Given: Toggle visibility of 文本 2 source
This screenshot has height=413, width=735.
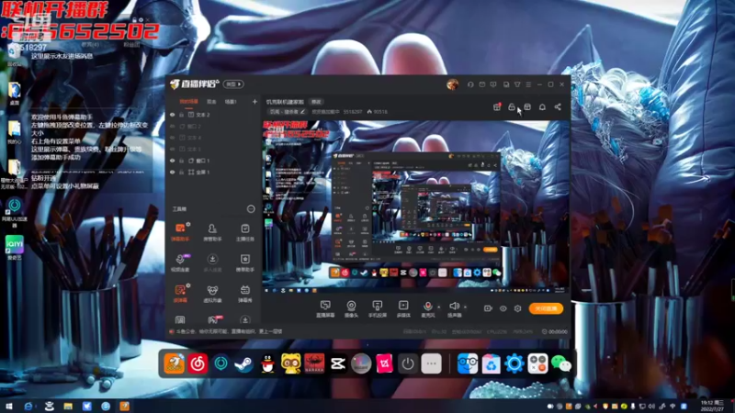Looking at the screenshot, I should coord(173,115).
